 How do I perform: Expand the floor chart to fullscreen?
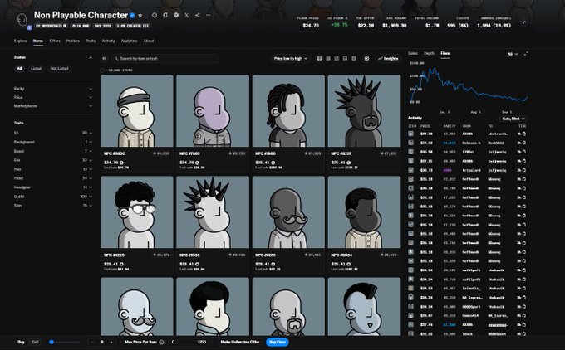pos(526,54)
